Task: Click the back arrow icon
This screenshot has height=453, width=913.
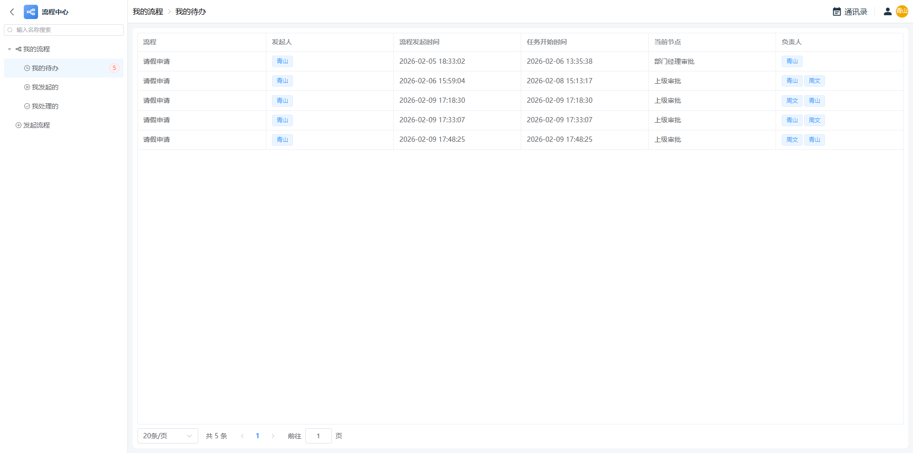Action: pyautogui.click(x=12, y=12)
